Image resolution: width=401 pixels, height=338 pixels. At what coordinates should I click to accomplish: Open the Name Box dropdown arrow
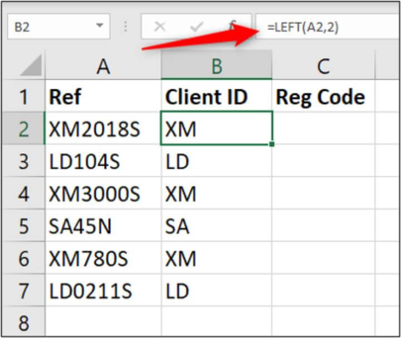click(100, 27)
